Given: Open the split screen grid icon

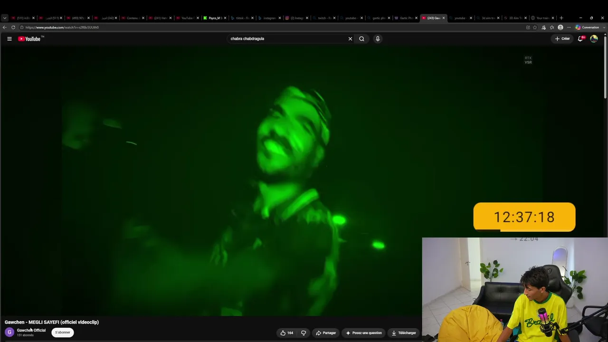Looking at the screenshot, I should 528,28.
